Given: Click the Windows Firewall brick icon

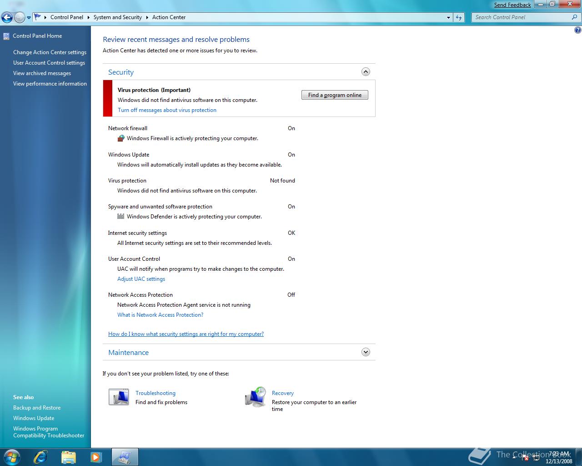Looking at the screenshot, I should click(x=121, y=138).
